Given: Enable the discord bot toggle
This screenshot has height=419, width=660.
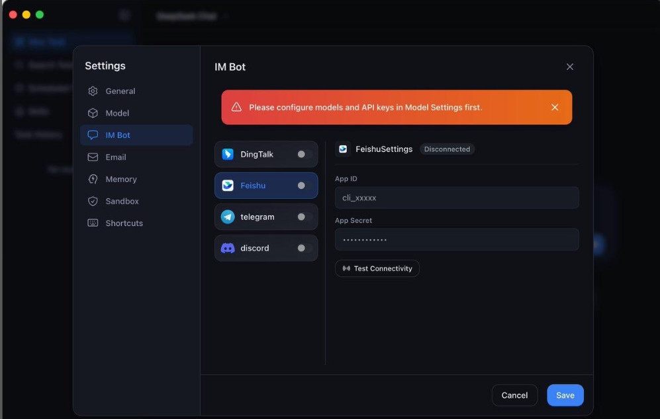Looking at the screenshot, I should pos(305,248).
